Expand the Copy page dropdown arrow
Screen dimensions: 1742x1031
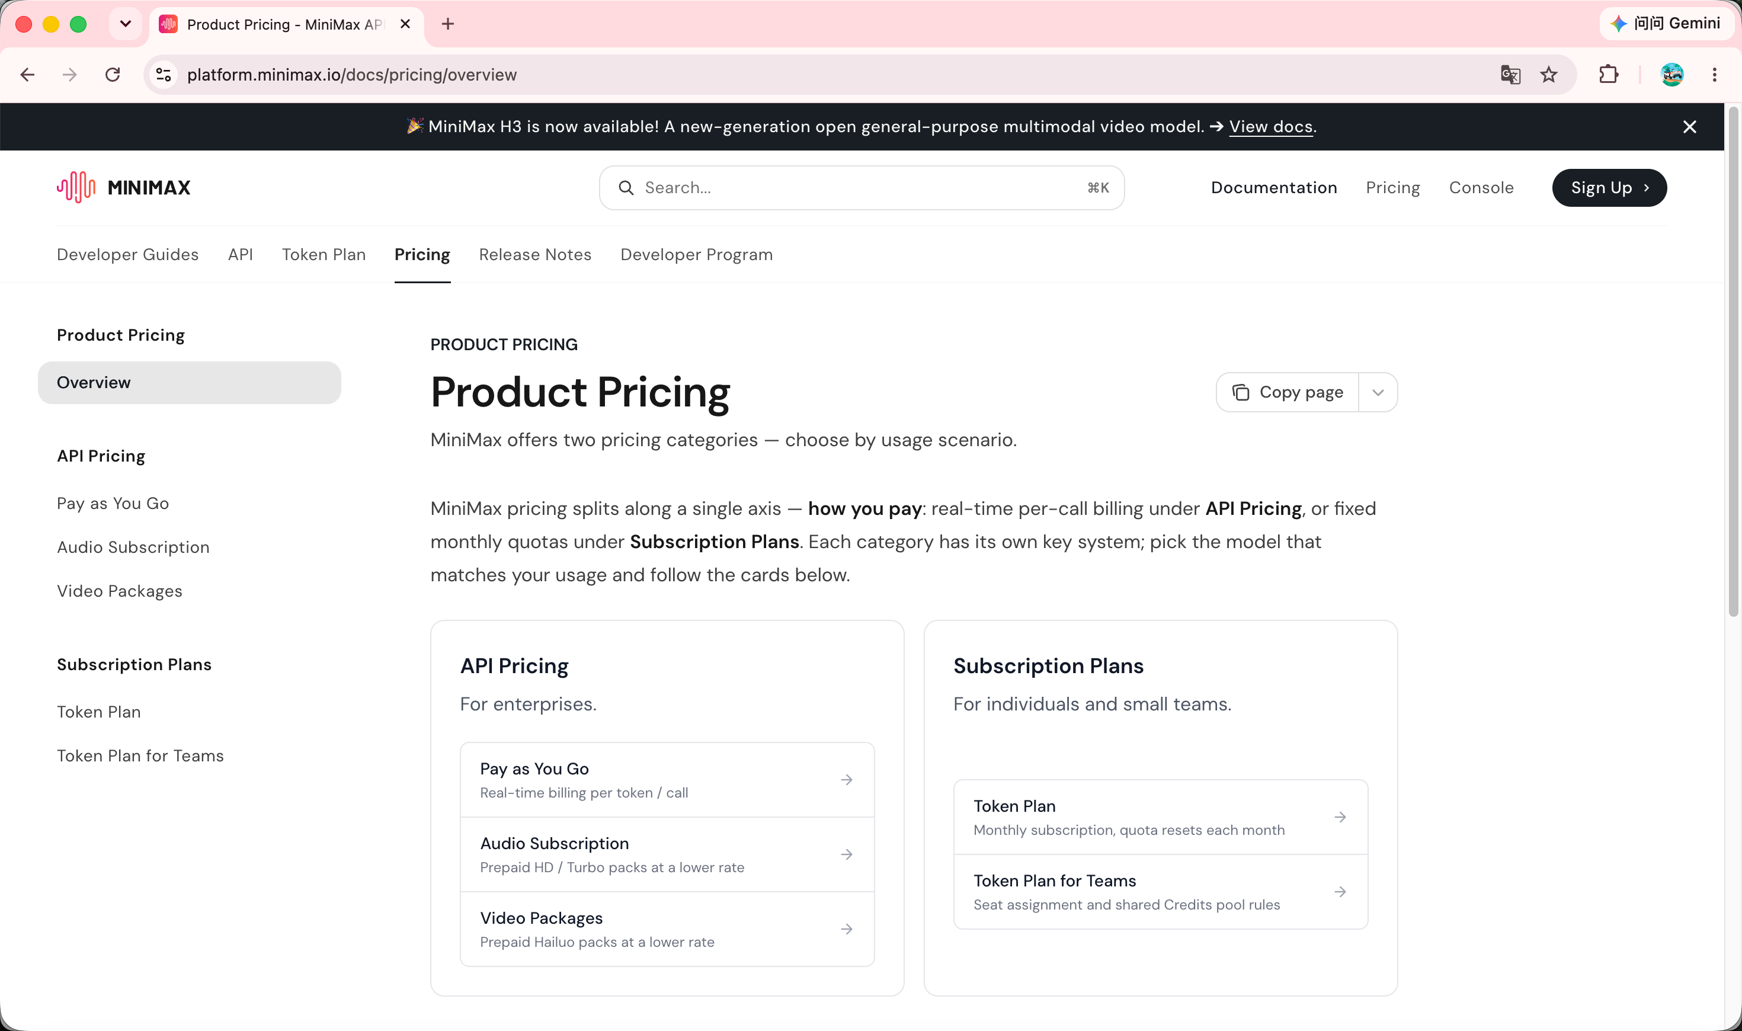tap(1378, 392)
